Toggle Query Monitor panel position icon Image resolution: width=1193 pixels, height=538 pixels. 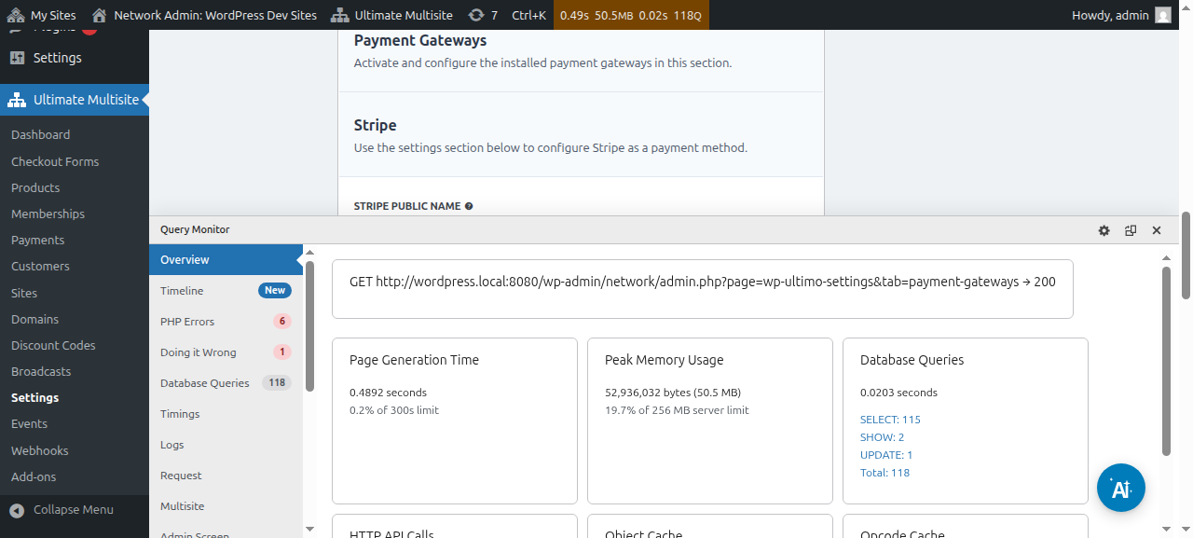click(x=1131, y=230)
